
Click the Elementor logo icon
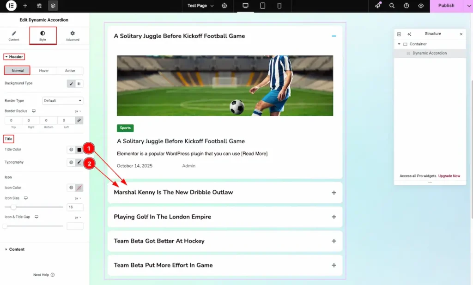pos(10,6)
